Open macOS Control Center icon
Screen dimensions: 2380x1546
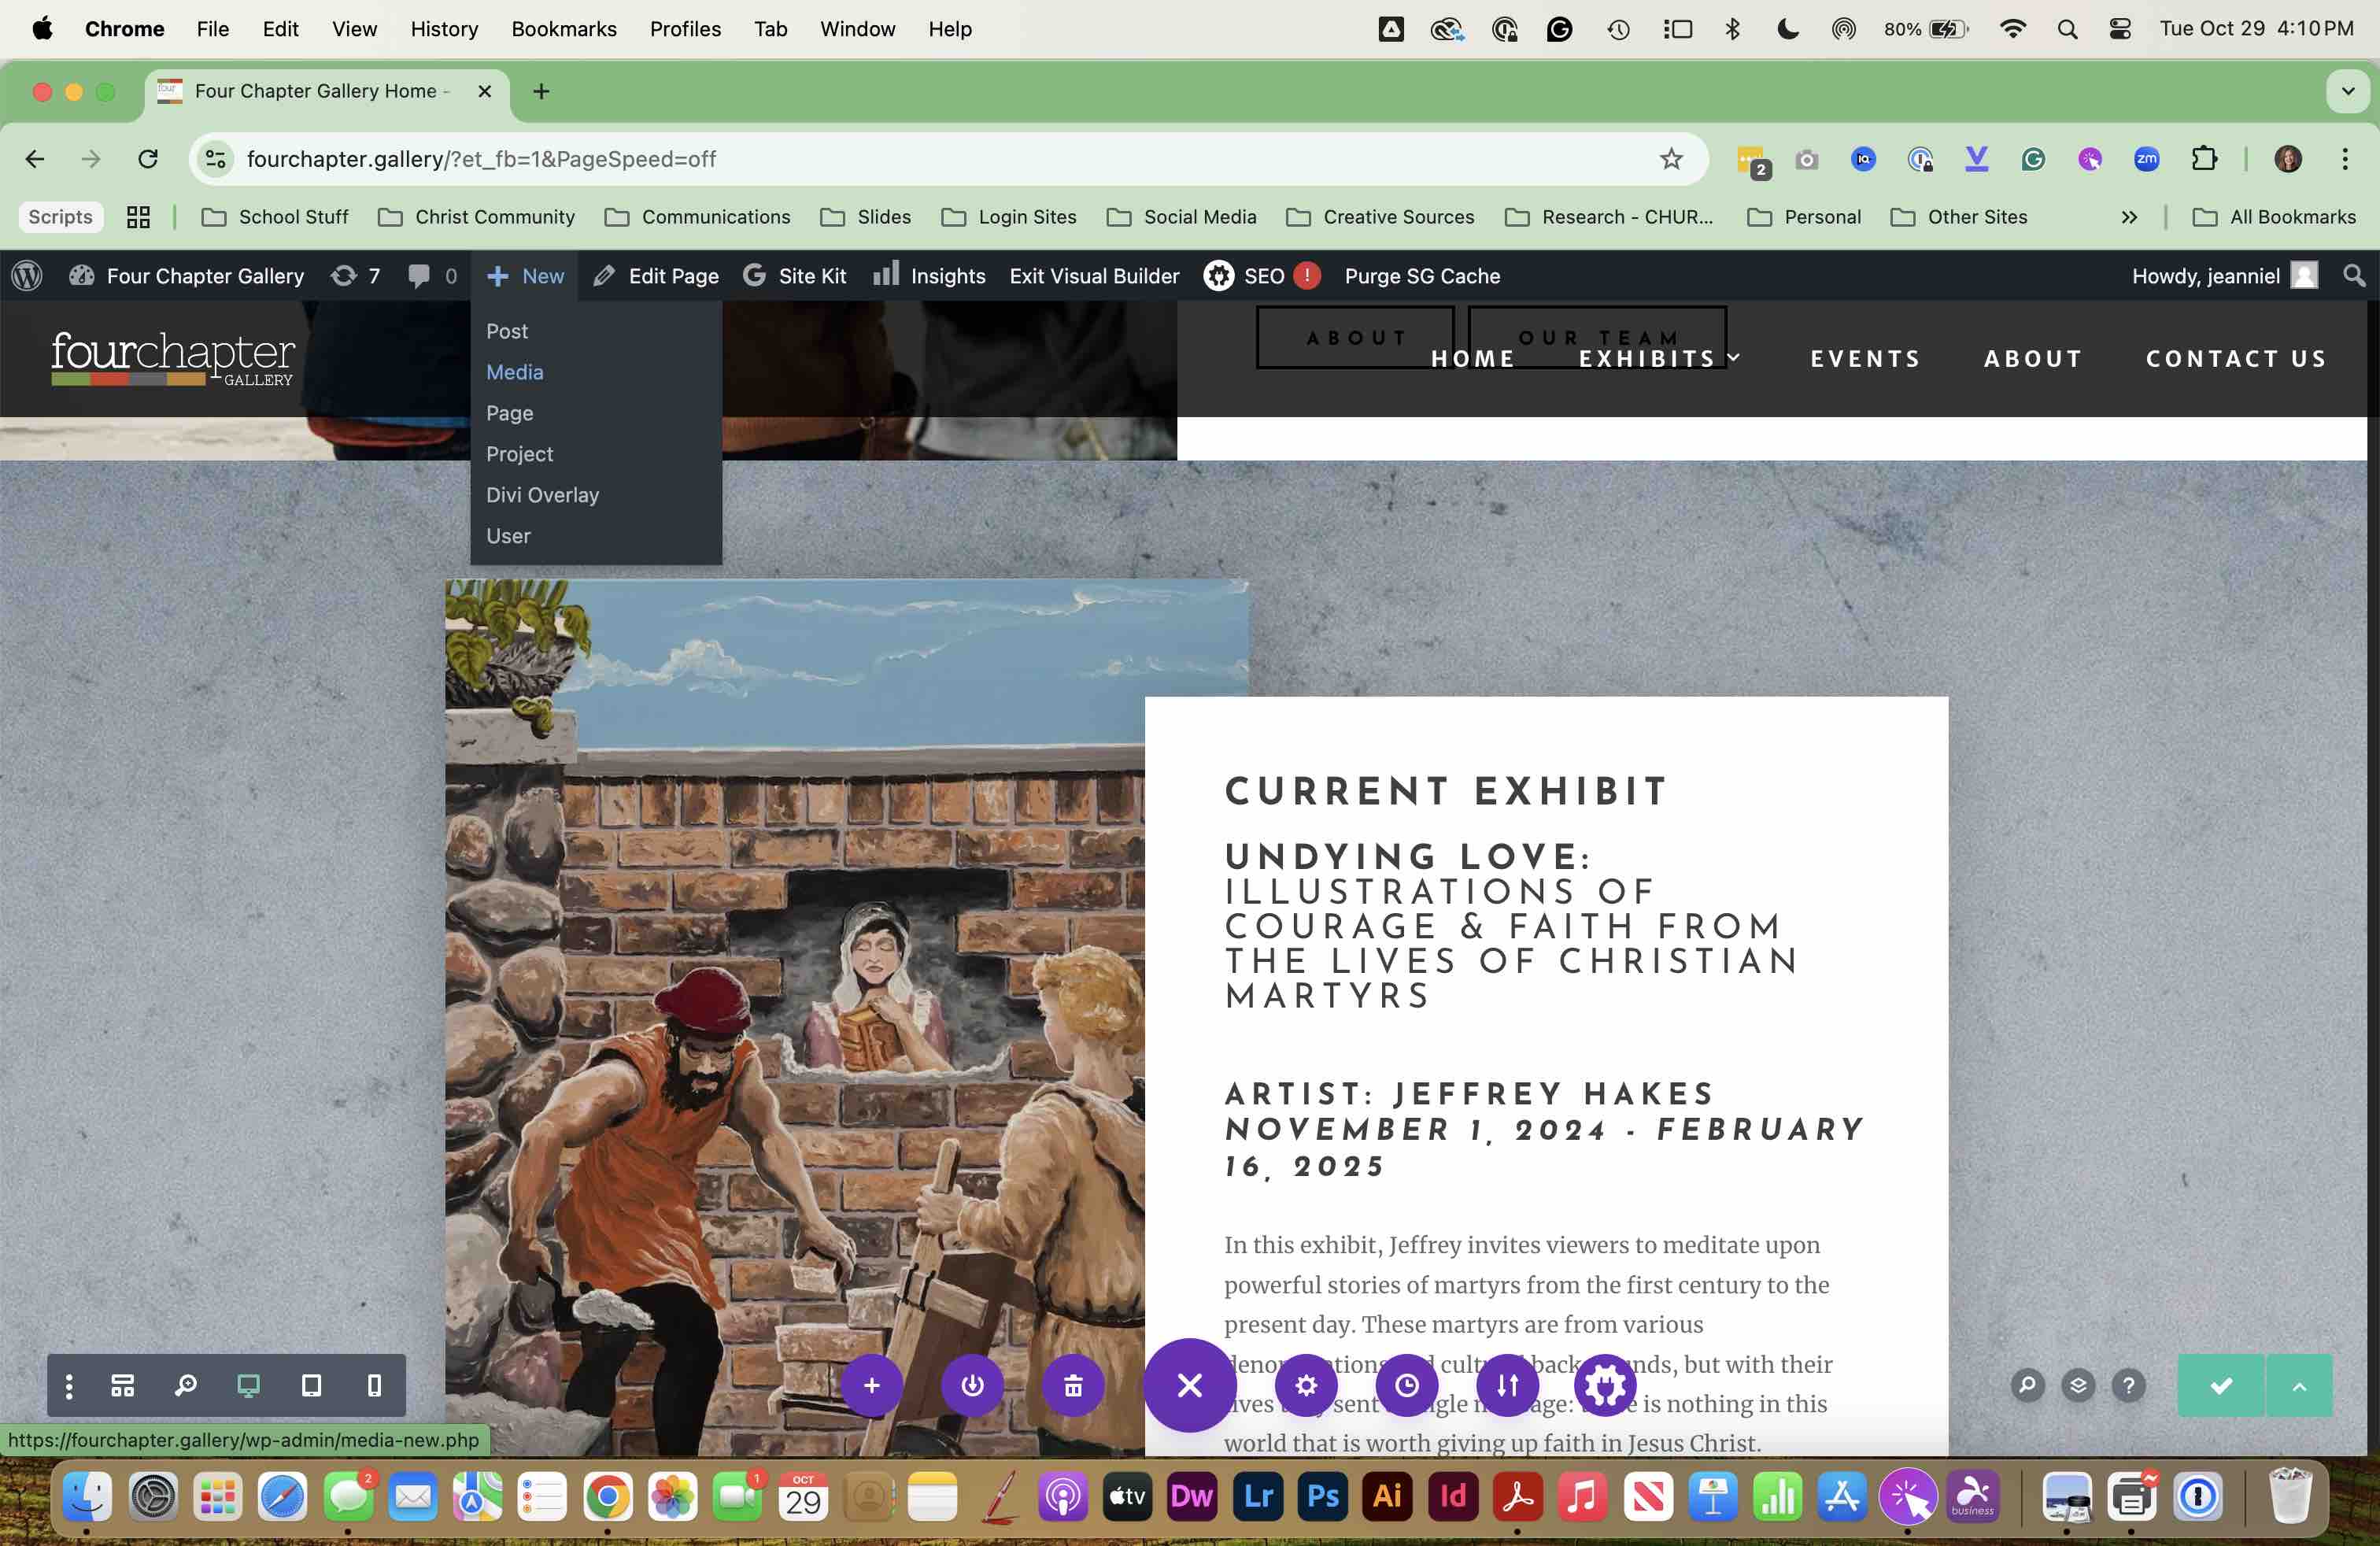pos(2120,29)
